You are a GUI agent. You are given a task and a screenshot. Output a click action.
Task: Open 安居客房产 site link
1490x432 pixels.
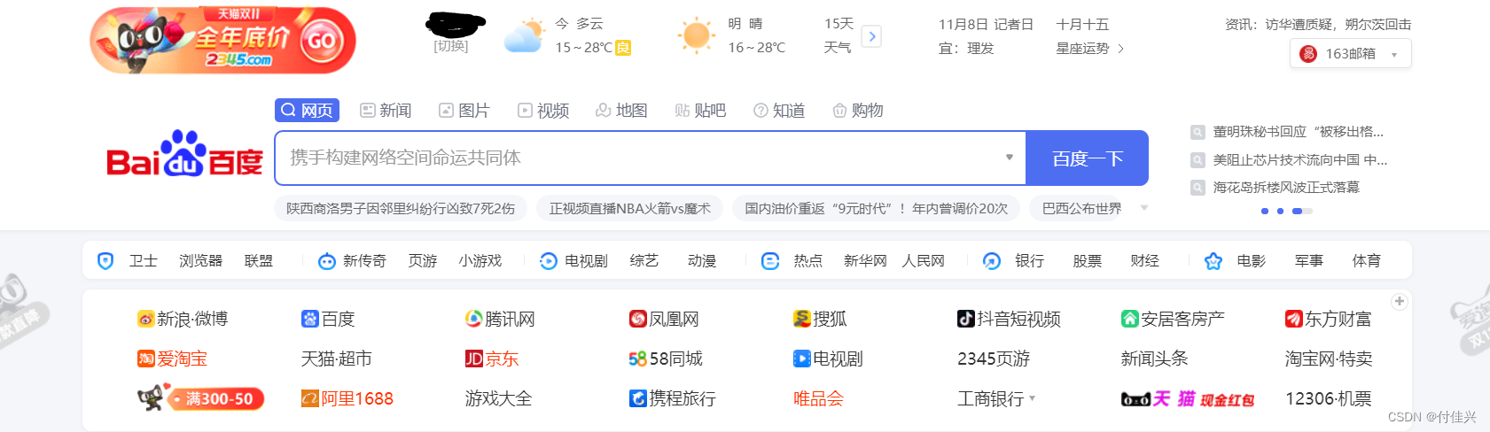point(1173,319)
